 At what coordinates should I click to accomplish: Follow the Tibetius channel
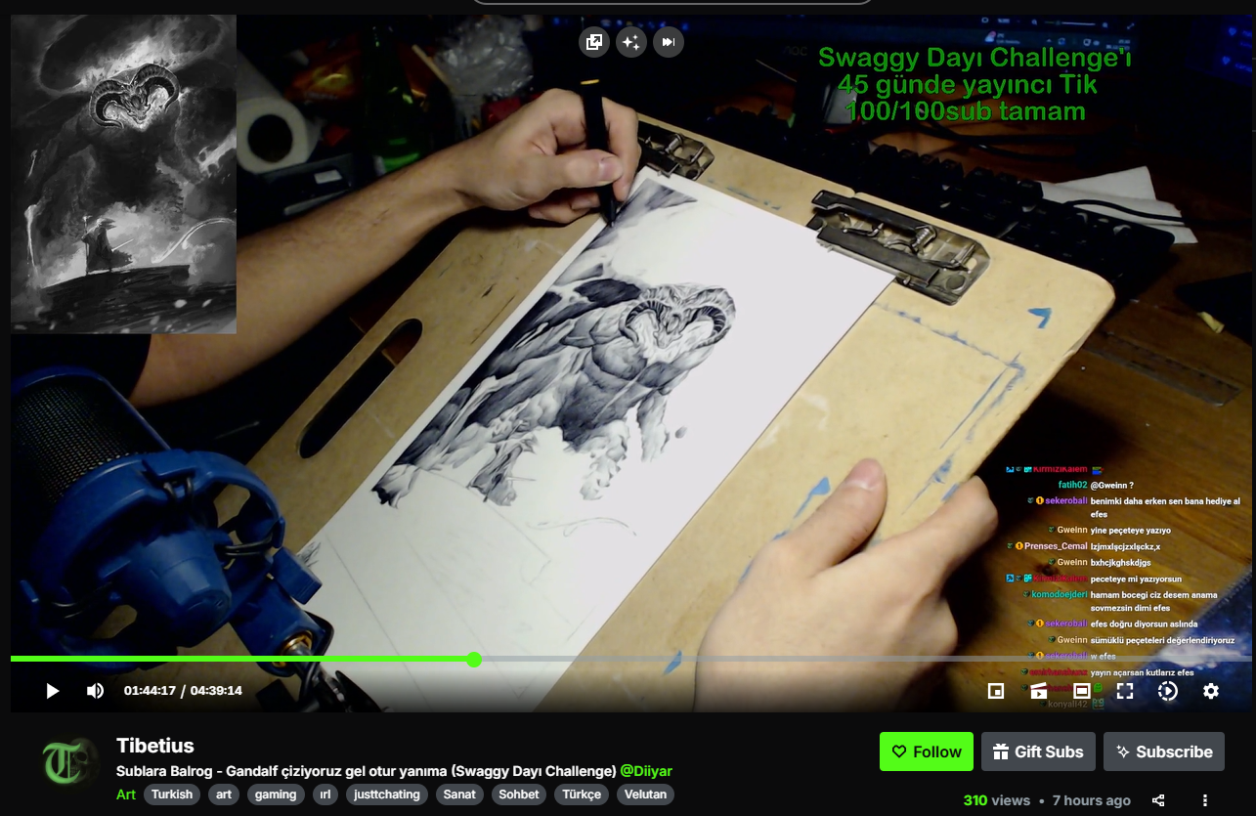pos(927,752)
